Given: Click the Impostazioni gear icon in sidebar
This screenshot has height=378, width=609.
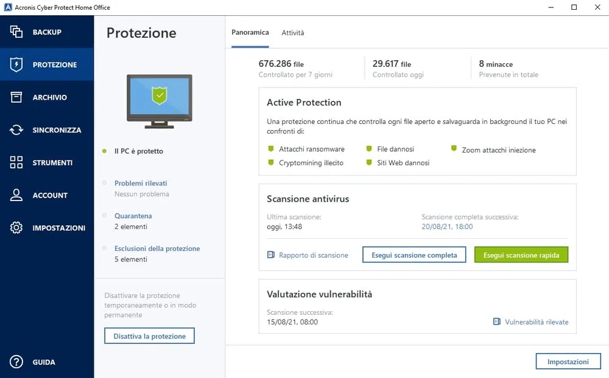Looking at the screenshot, I should pyautogui.click(x=16, y=227).
